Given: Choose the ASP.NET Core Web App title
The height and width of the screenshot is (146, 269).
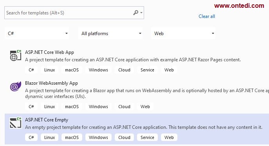Looking at the screenshot, I should 49,52.
